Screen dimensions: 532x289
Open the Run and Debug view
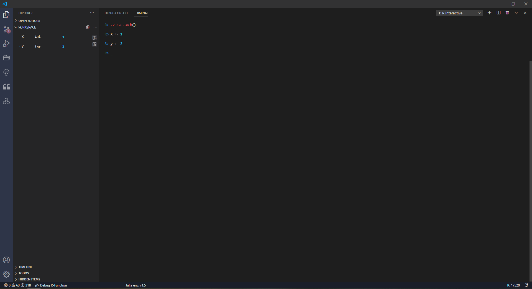click(6, 43)
